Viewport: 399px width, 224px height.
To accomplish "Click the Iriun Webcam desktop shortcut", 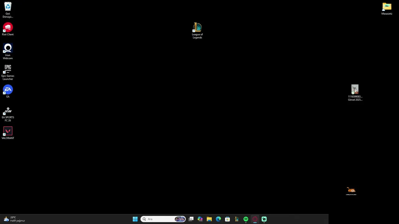I will pos(8,51).
